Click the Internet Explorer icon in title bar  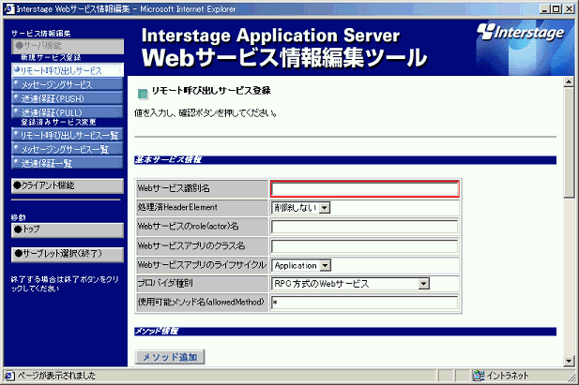8,8
